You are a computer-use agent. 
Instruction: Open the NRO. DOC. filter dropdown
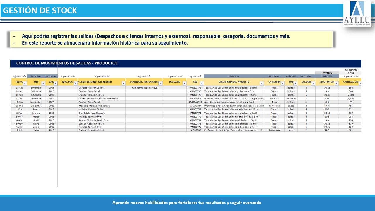tap(75, 84)
